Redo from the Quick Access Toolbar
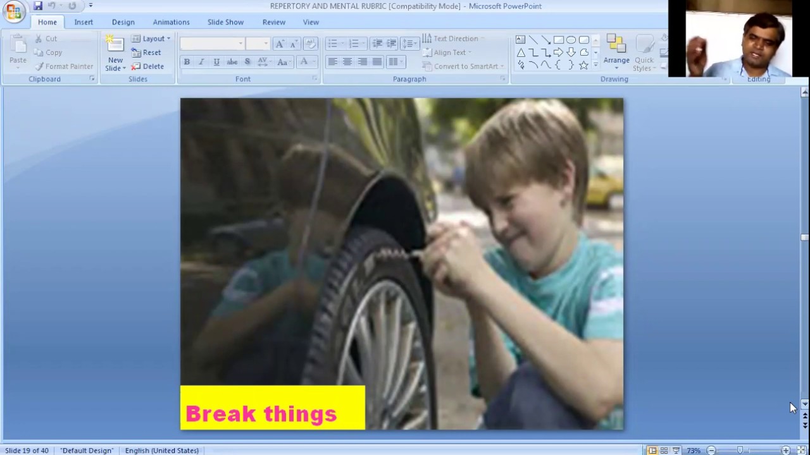This screenshot has width=810, height=455. click(72, 6)
